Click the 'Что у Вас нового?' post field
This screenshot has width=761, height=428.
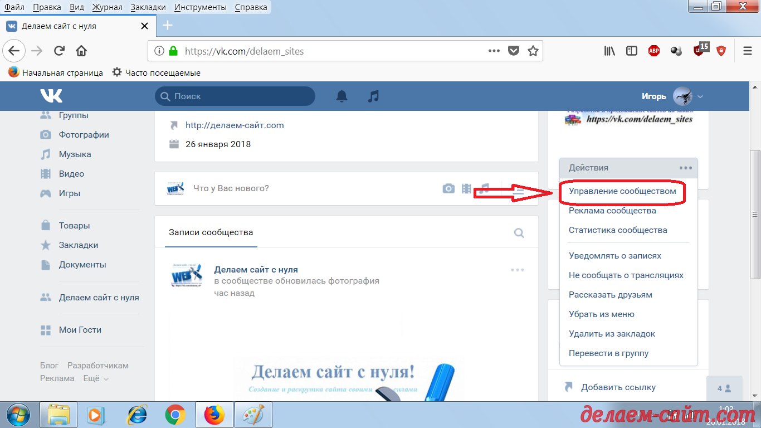231,188
